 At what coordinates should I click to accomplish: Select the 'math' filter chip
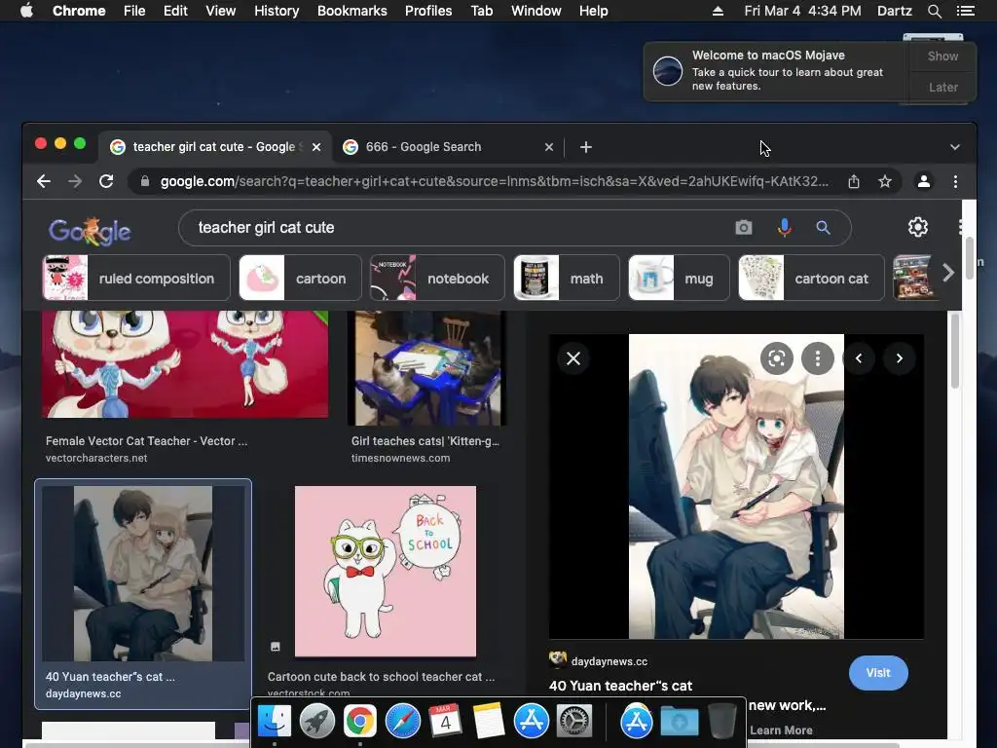567,278
